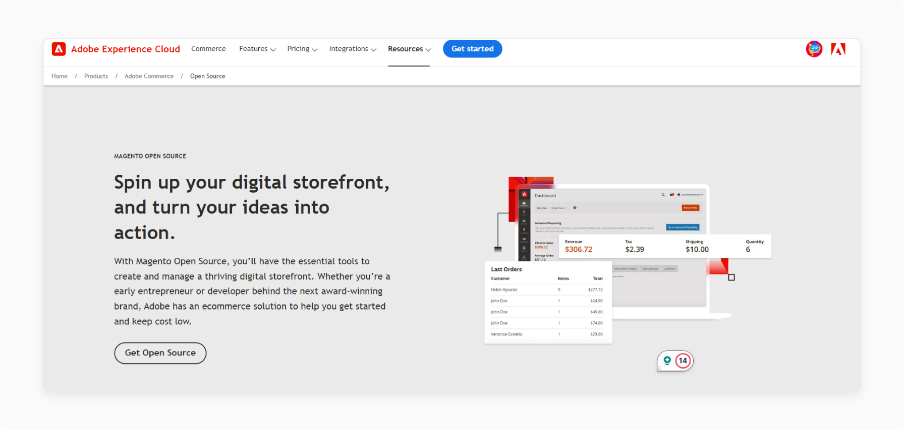The height and width of the screenshot is (430, 904).
Task: Go to Home breadcrumb
Action: point(60,76)
